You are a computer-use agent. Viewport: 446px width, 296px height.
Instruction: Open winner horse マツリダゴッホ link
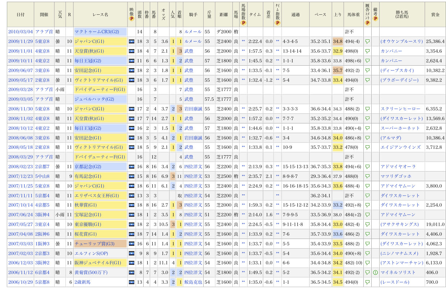[396, 176]
